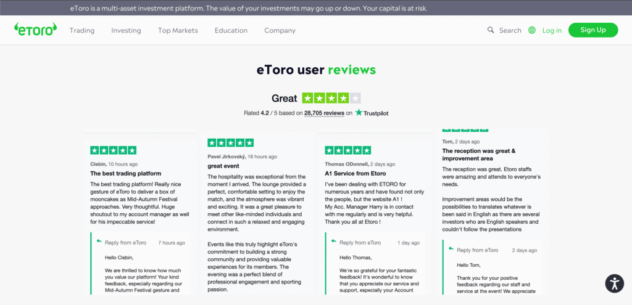Open the Company menu
Image resolution: width=632 pixels, height=305 pixels.
[x=280, y=30]
